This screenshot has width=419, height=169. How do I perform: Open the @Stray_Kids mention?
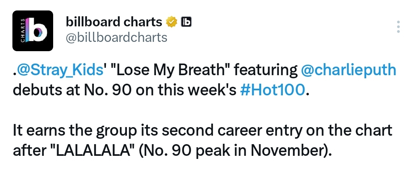click(60, 71)
